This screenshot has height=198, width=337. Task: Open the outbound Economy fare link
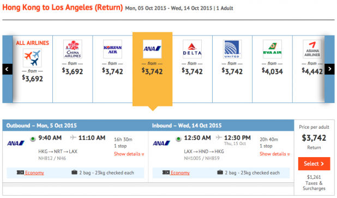[x=34, y=173]
